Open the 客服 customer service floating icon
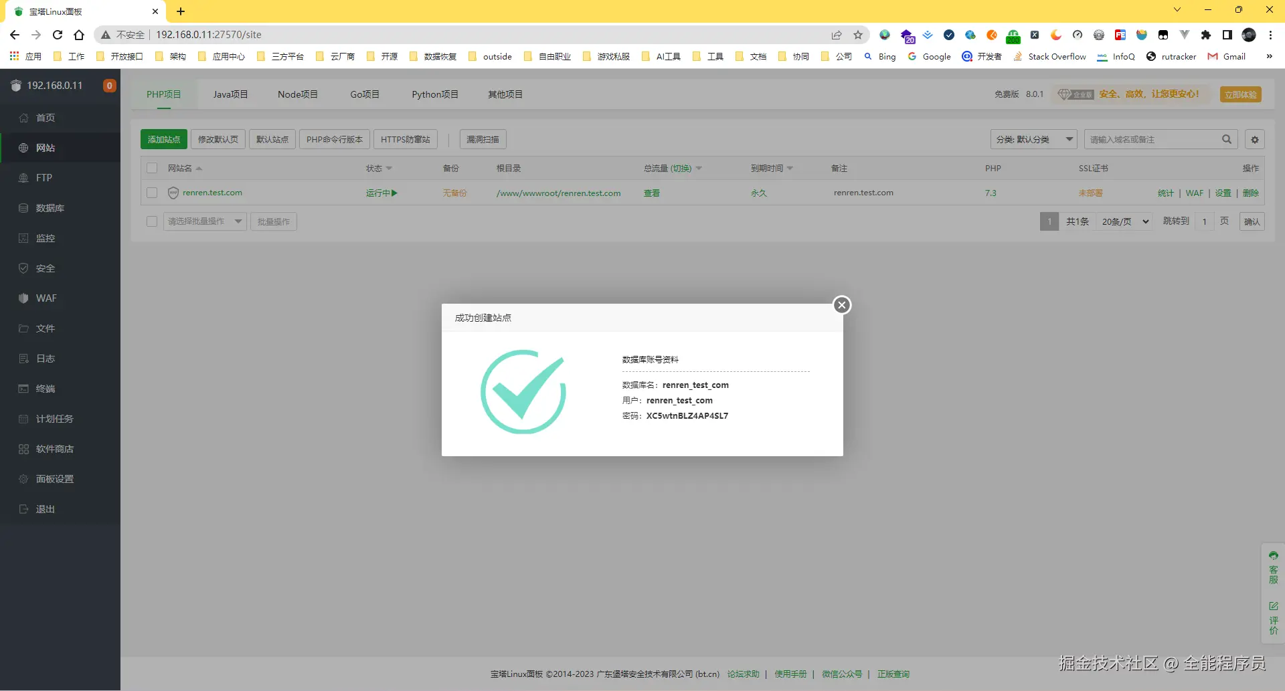Image resolution: width=1285 pixels, height=691 pixels. tap(1273, 569)
